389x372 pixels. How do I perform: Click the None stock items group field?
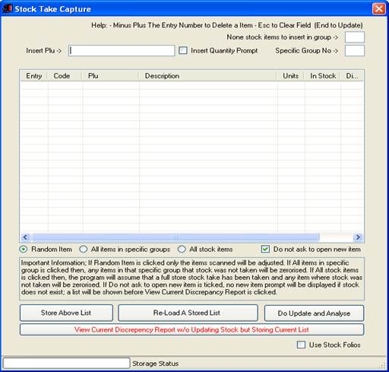pos(355,37)
